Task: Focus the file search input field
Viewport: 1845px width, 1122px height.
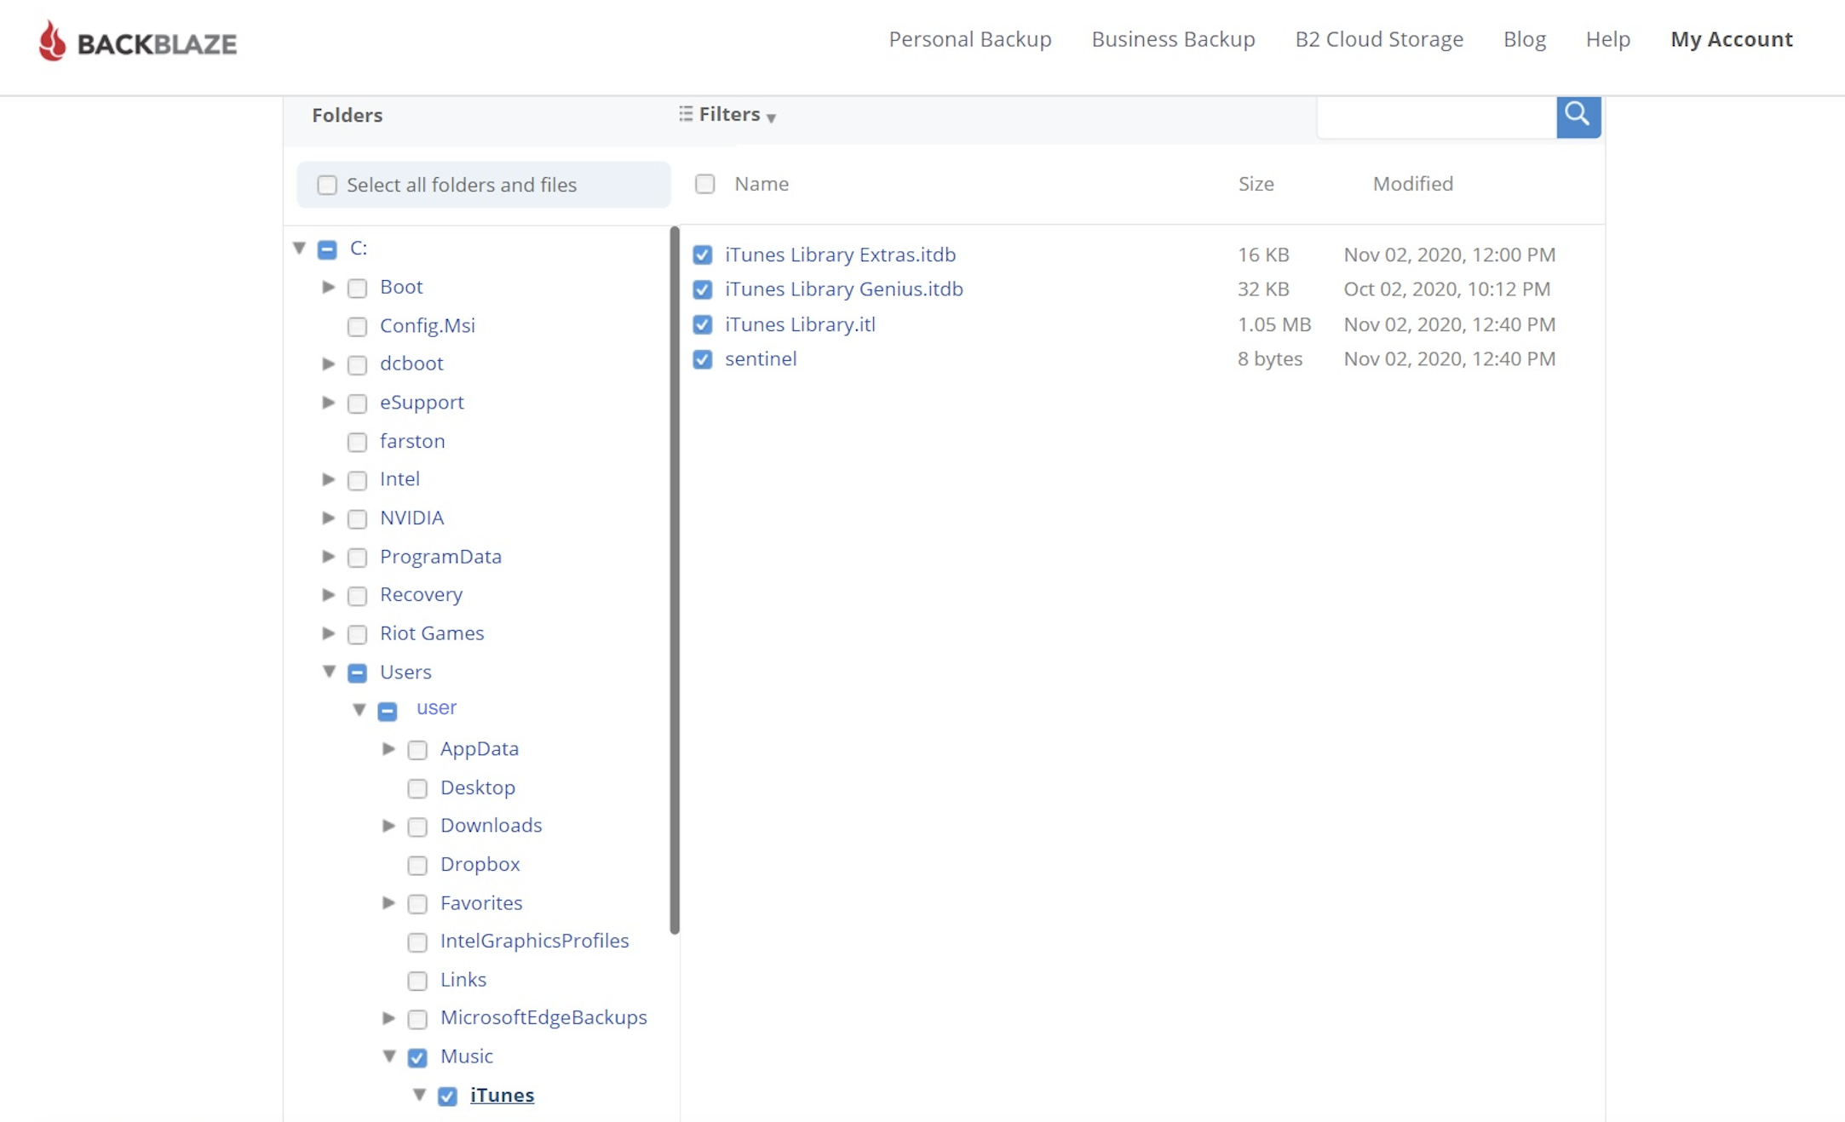Action: (1436, 117)
